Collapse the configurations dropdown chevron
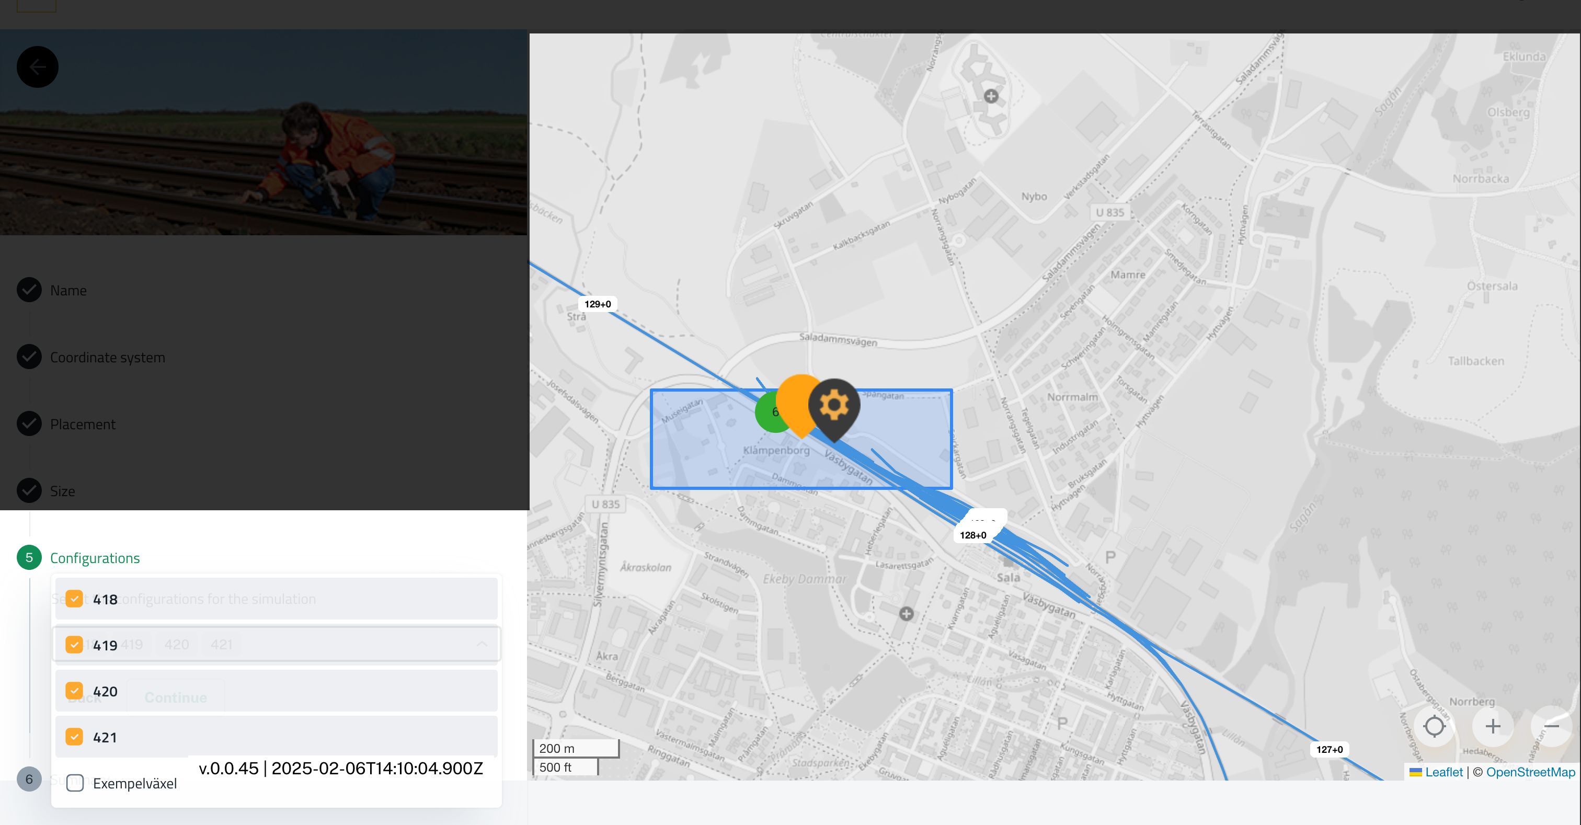 click(483, 645)
